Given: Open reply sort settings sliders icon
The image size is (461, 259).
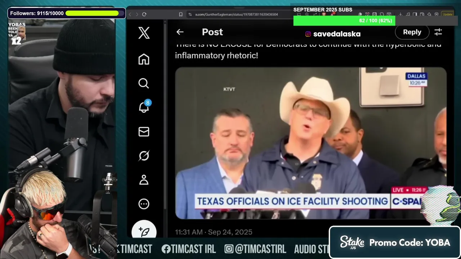Looking at the screenshot, I should tap(438, 32).
